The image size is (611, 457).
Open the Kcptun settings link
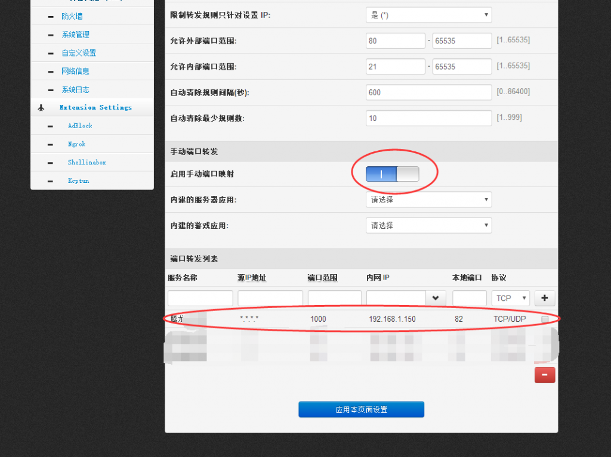tap(78, 181)
